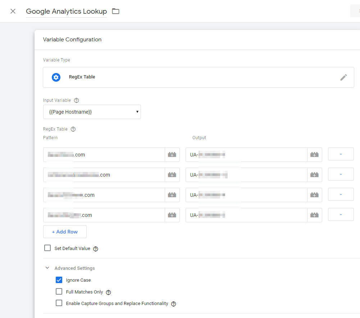Edit variable type with pencil icon

point(343,77)
